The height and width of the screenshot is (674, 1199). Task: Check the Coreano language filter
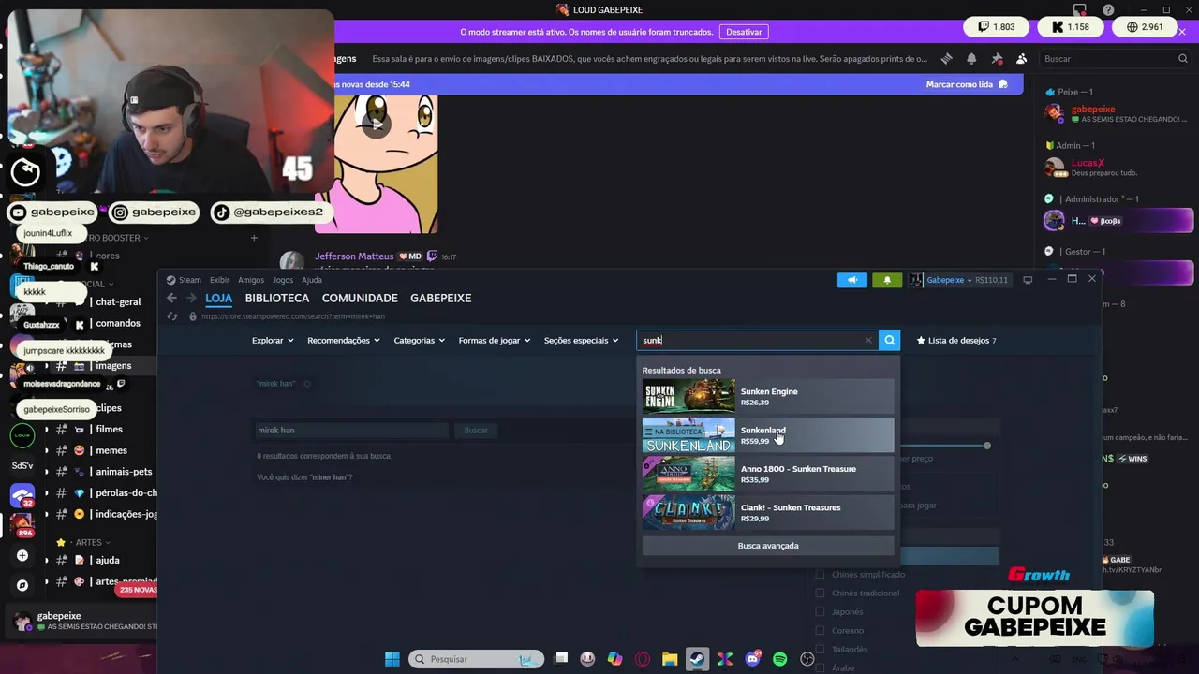click(820, 630)
